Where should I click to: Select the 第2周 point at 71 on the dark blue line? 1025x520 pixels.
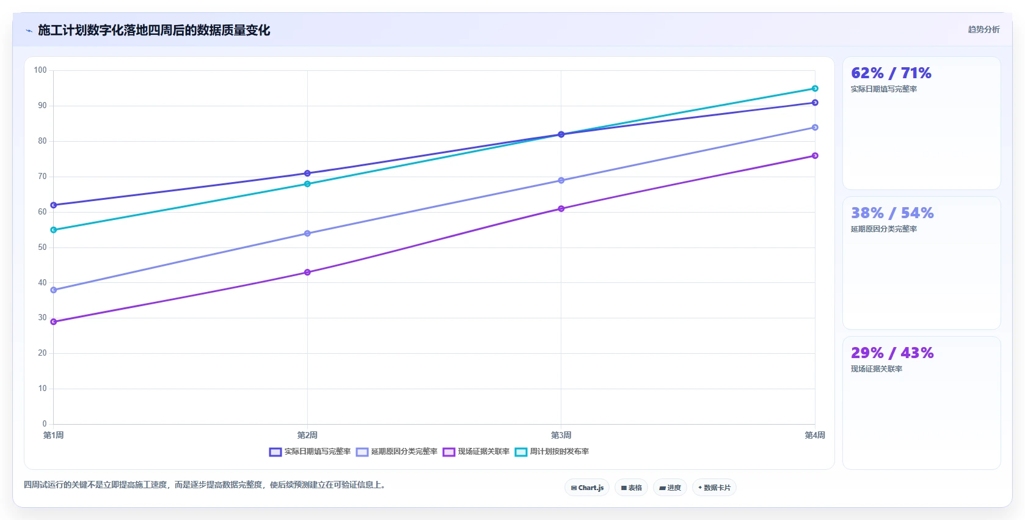[307, 174]
